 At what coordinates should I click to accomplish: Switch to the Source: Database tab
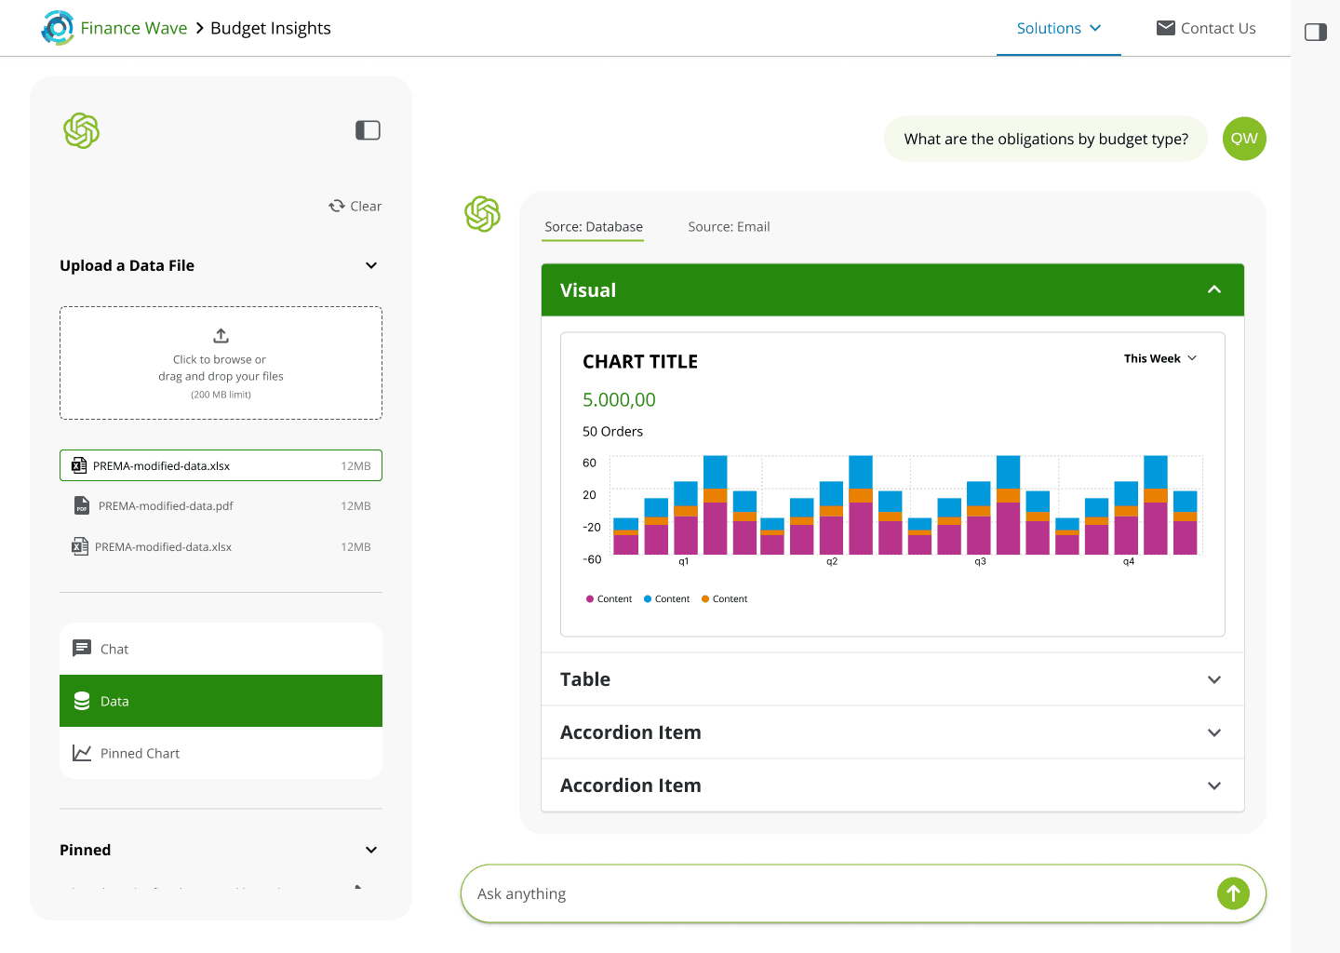(594, 227)
